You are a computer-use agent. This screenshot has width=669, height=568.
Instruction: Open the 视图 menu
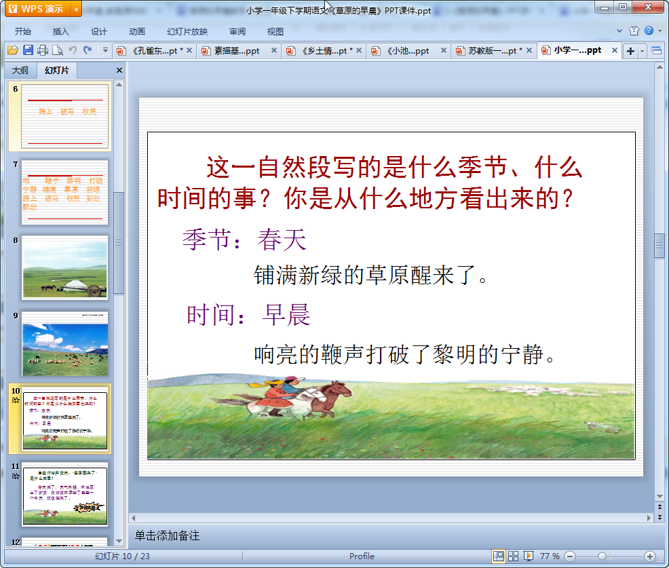(x=275, y=32)
